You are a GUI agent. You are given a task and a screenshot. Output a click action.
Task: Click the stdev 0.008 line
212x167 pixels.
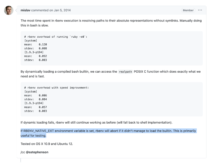point(36,48)
